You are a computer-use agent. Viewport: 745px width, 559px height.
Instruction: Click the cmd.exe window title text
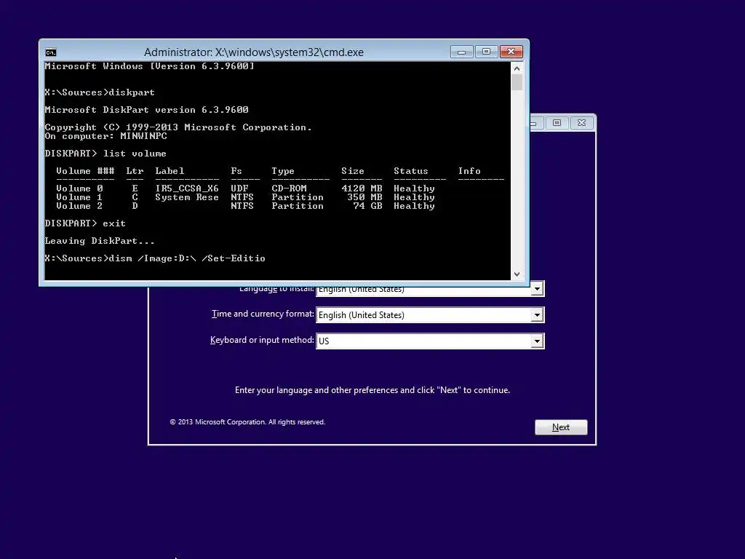254,52
